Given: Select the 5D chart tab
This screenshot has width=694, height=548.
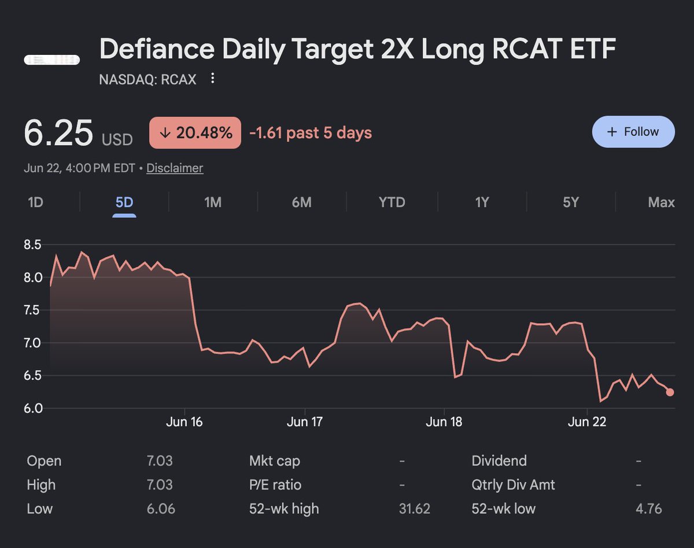Looking at the screenshot, I should click(x=124, y=202).
